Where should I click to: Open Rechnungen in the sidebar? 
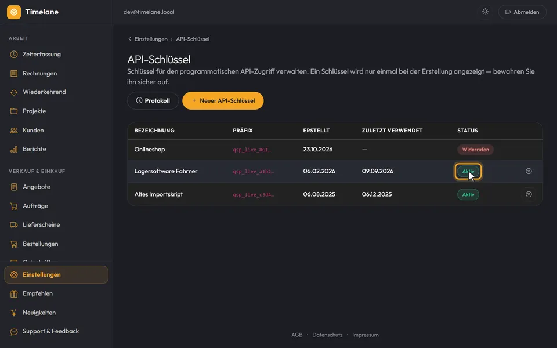(x=56, y=74)
